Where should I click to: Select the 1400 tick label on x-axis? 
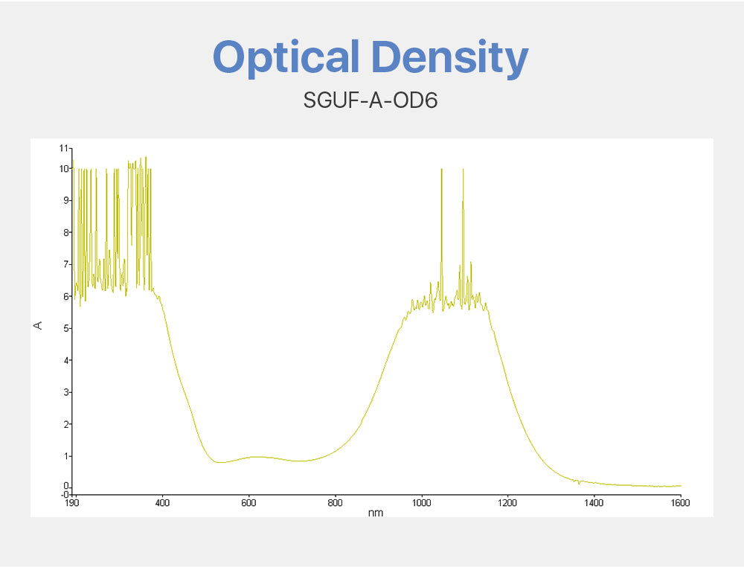[594, 503]
